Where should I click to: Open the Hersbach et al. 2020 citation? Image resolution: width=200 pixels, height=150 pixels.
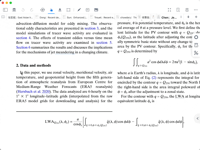[33, 91]
